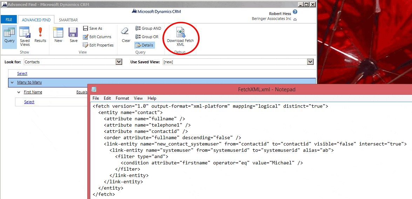Open Notepad File menu

point(96,98)
